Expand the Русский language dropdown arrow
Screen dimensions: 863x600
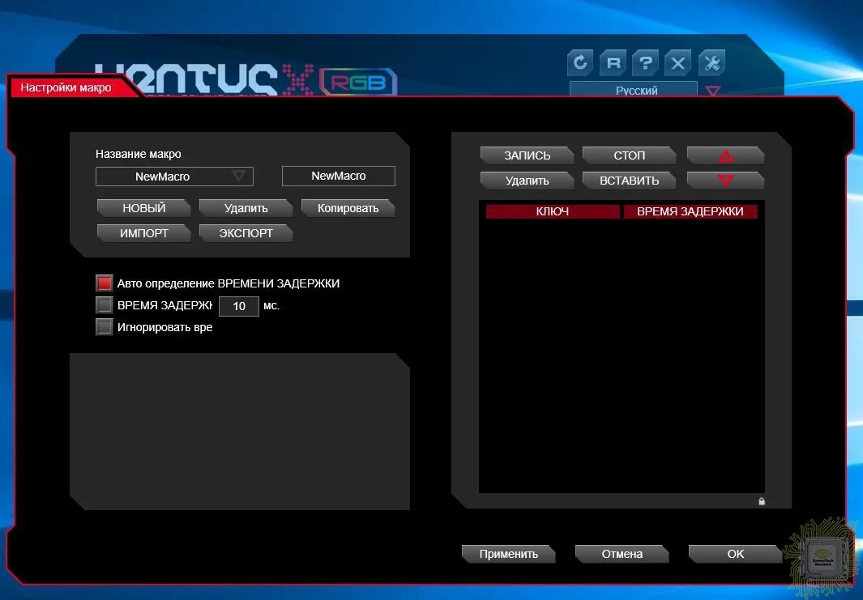[713, 91]
